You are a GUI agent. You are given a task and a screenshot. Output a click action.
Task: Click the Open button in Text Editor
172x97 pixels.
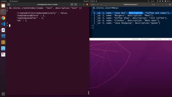point(93,5)
